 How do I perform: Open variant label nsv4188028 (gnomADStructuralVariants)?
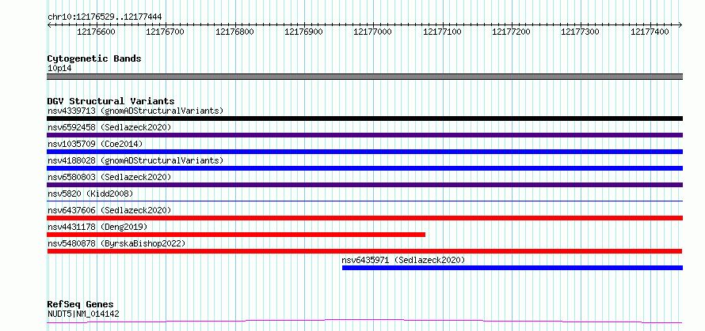pos(135,160)
